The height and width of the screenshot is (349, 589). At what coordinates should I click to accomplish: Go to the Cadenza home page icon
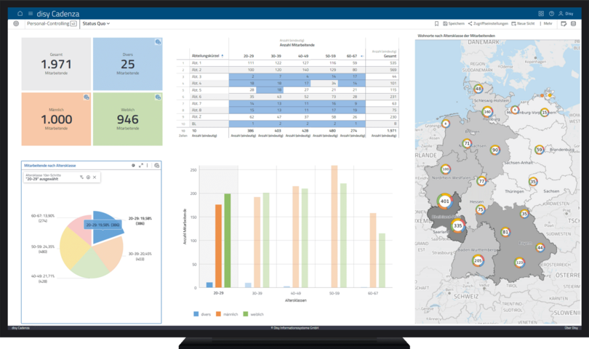(x=20, y=14)
